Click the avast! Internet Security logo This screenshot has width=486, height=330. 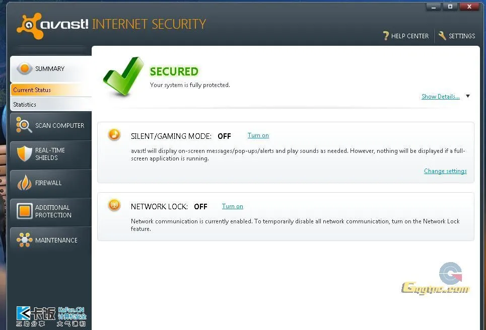coord(111,25)
